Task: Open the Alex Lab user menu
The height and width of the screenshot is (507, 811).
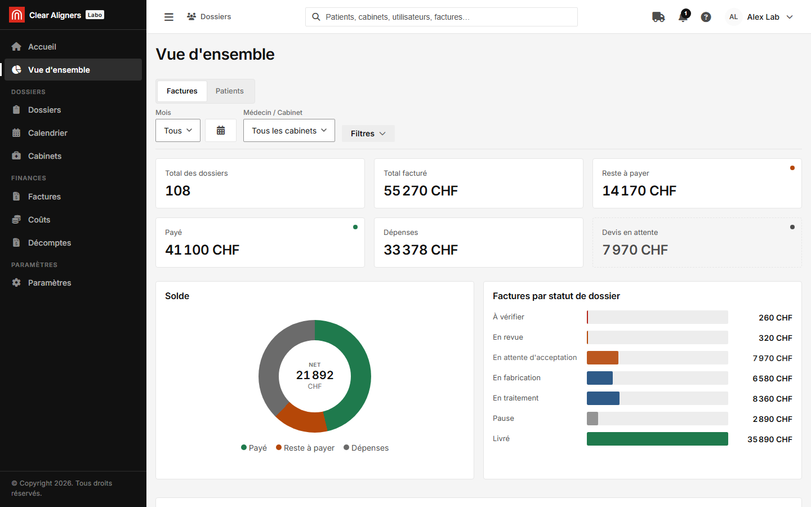Action: tap(760, 17)
